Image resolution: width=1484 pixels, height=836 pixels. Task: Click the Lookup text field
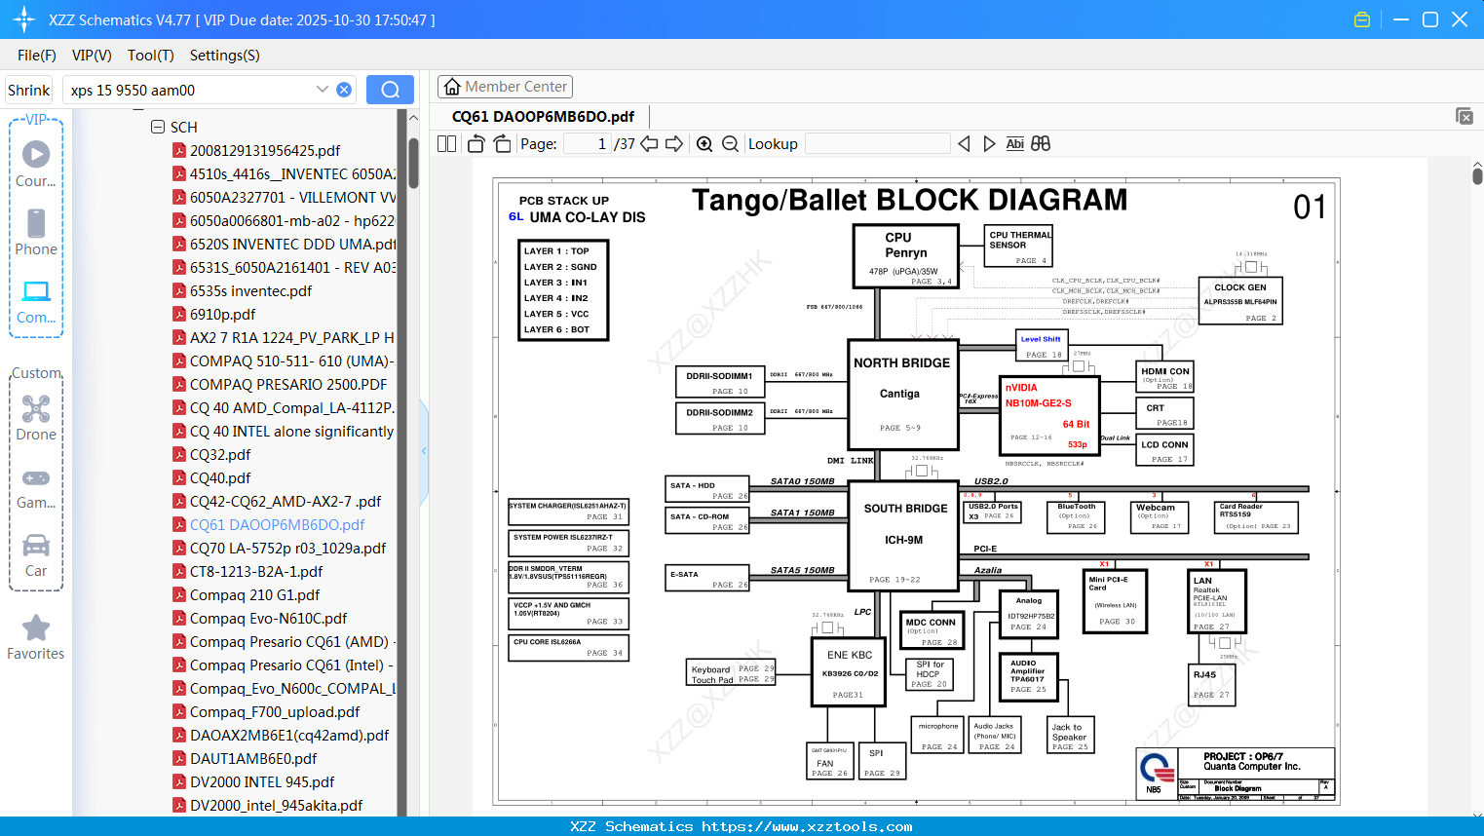click(877, 144)
